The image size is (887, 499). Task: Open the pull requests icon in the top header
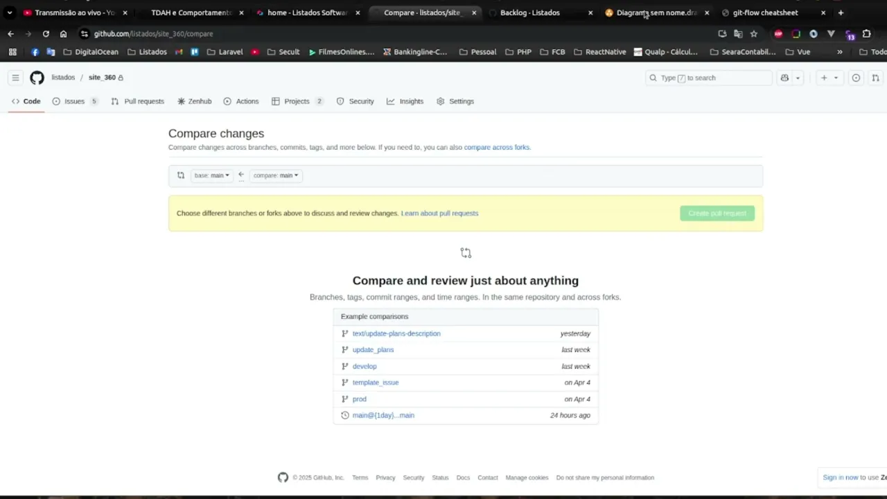(875, 78)
